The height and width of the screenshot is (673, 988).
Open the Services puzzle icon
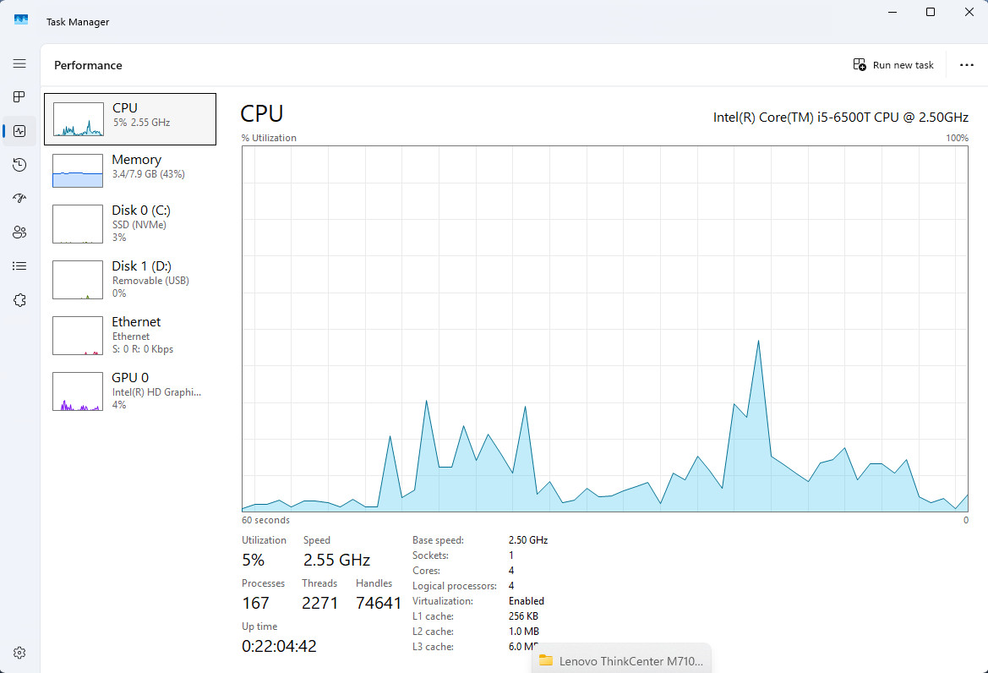coord(19,300)
